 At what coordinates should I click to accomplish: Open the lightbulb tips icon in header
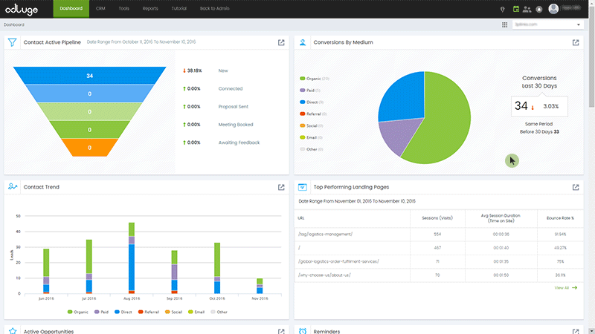503,9
